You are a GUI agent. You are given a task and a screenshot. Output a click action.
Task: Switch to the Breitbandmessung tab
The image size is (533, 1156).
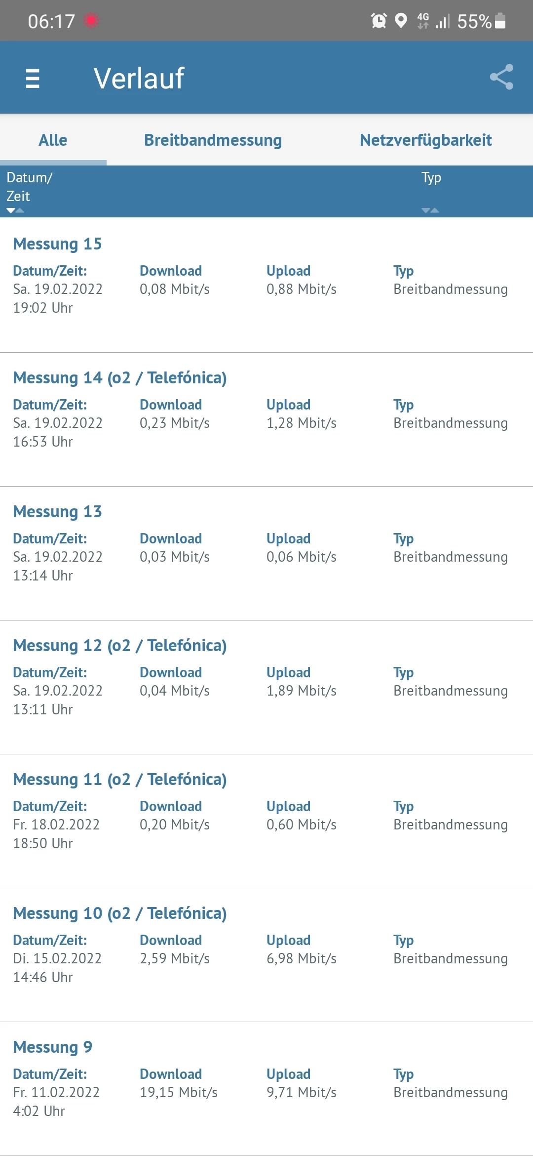[x=213, y=140]
